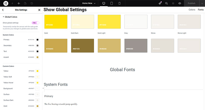205x110 pixels.
Task: Open Secondary system color swatch
Action: coord(37,45)
